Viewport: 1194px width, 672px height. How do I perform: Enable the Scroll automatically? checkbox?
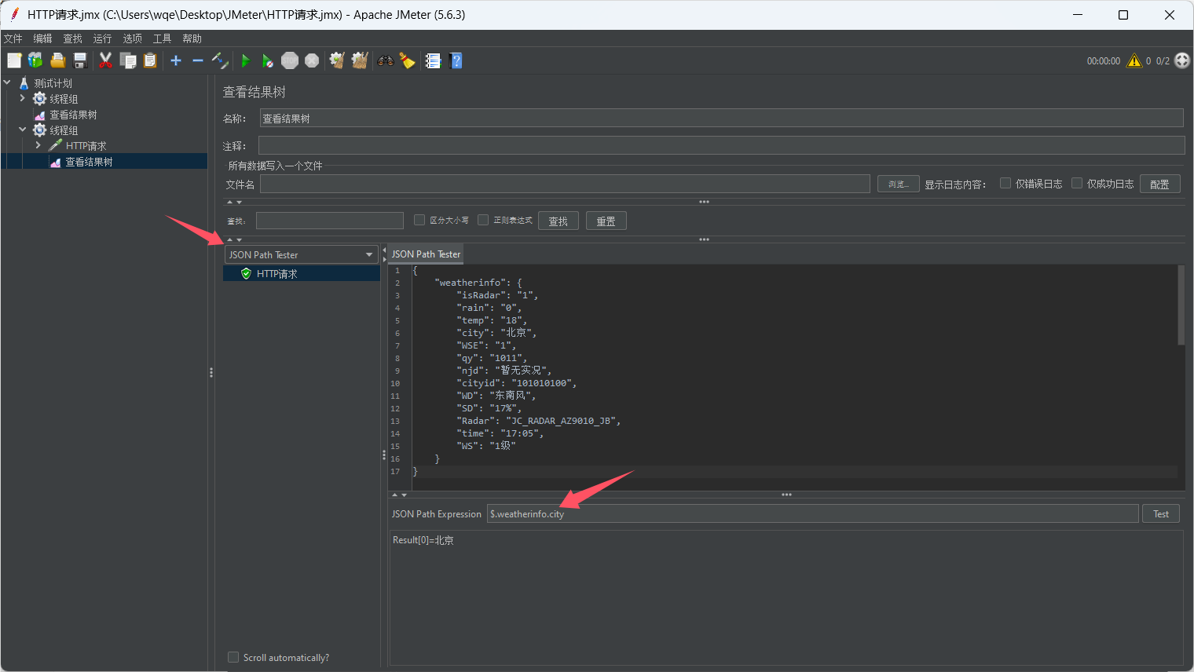pos(233,657)
